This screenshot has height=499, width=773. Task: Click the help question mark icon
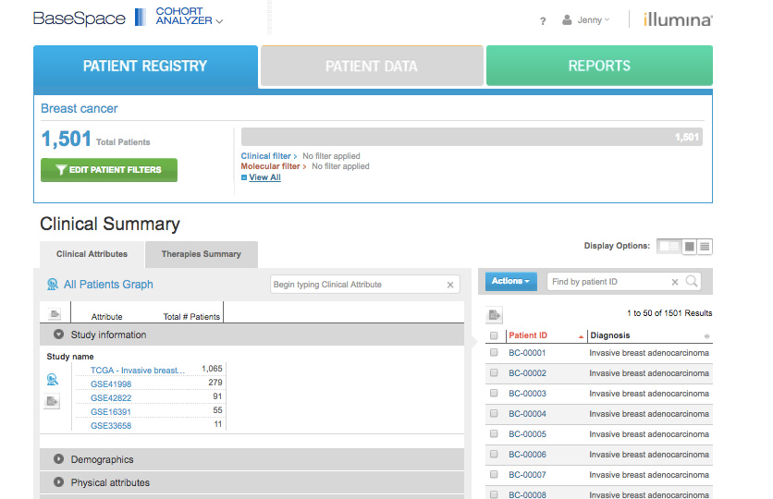pos(543,20)
